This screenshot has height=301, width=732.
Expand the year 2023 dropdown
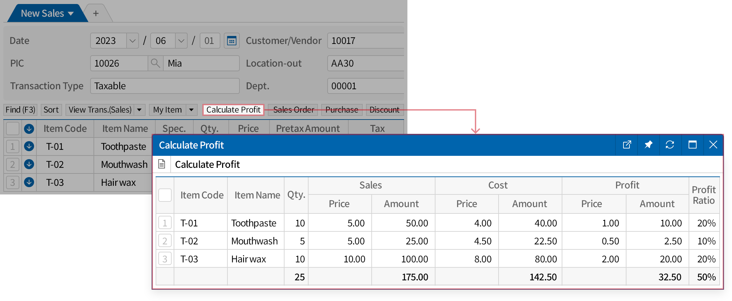point(132,40)
